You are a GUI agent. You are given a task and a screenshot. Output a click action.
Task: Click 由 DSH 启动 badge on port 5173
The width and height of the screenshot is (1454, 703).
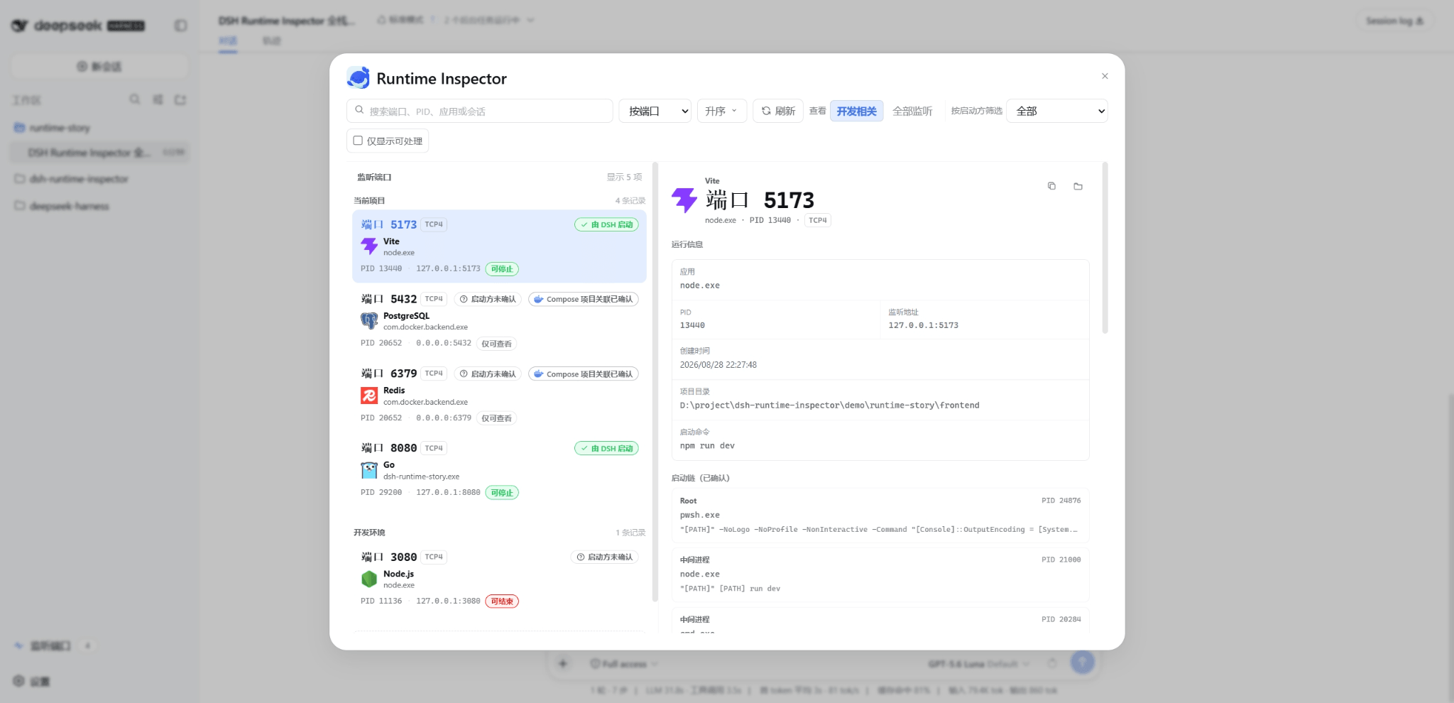606,224
